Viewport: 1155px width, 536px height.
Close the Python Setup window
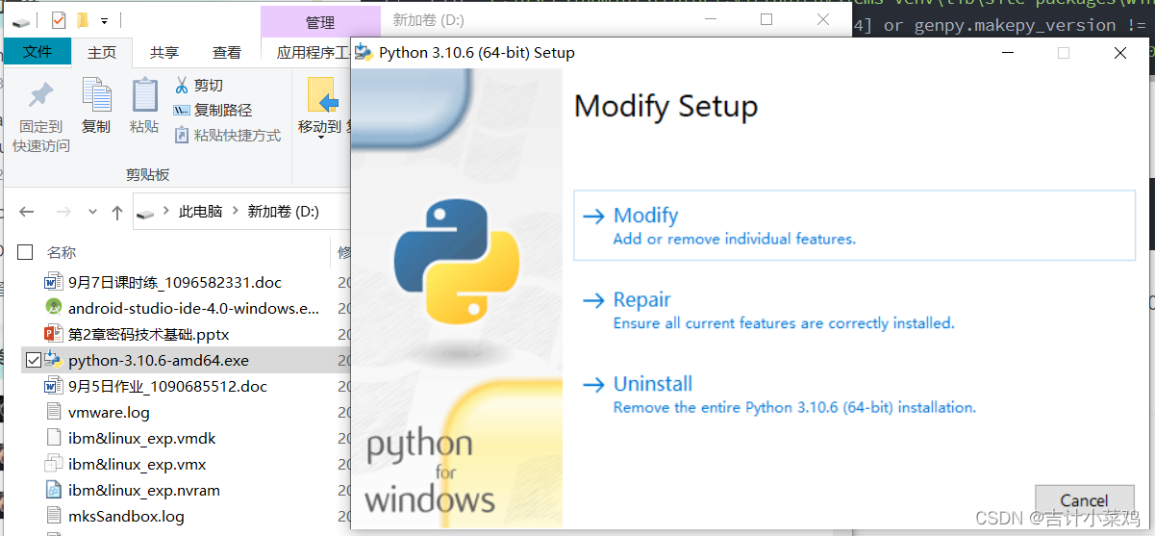(x=1120, y=53)
